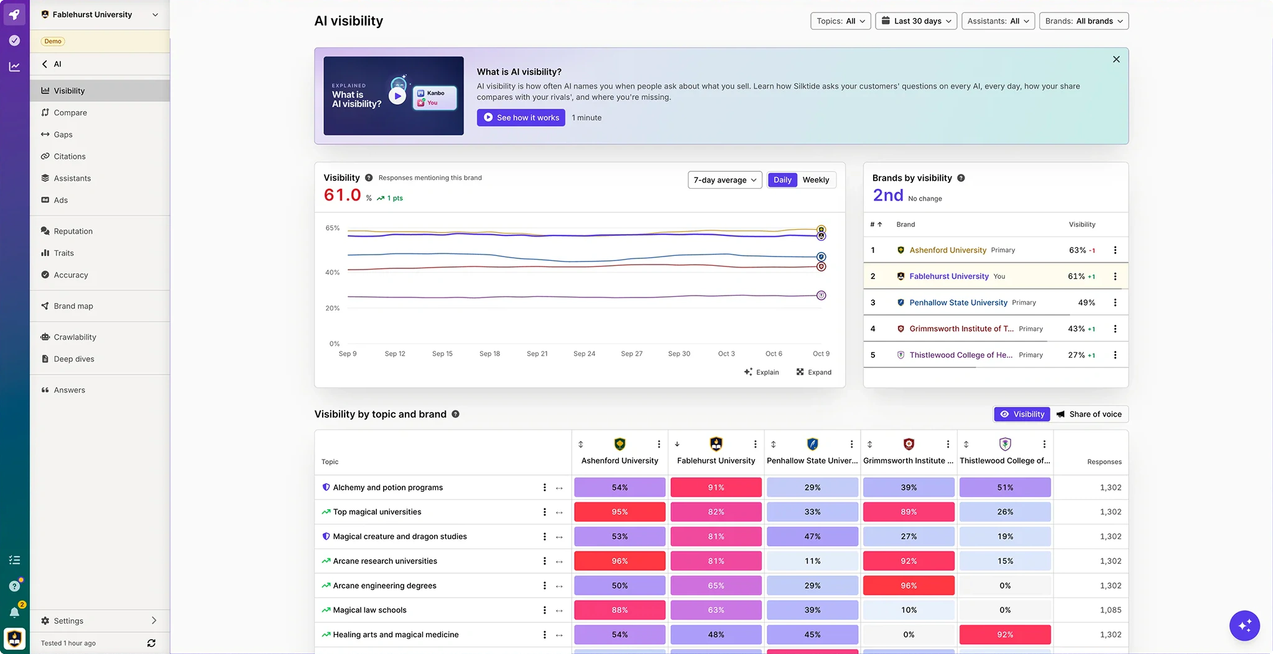
Task: Open the checkmark icon in left rail
Action: [x=14, y=40]
